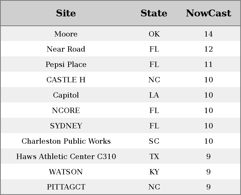Click the WATSON site name
This screenshot has height=195, width=241.
(x=66, y=172)
